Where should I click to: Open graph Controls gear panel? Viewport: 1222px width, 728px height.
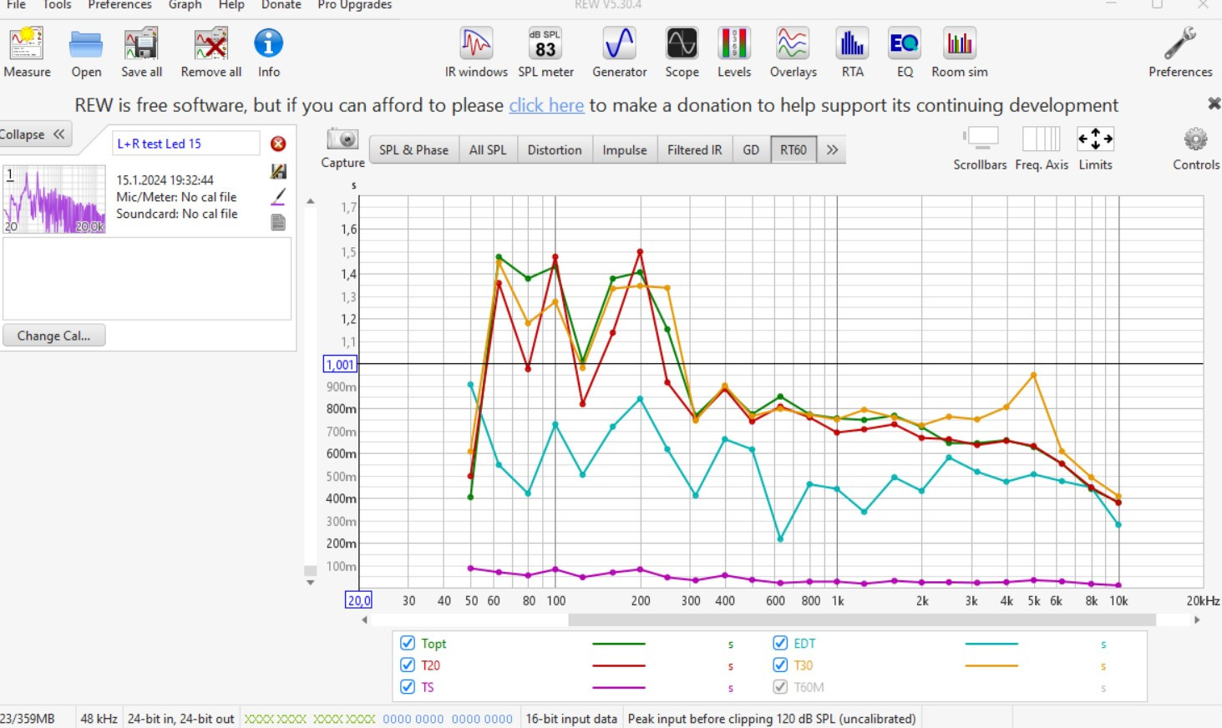point(1195,140)
